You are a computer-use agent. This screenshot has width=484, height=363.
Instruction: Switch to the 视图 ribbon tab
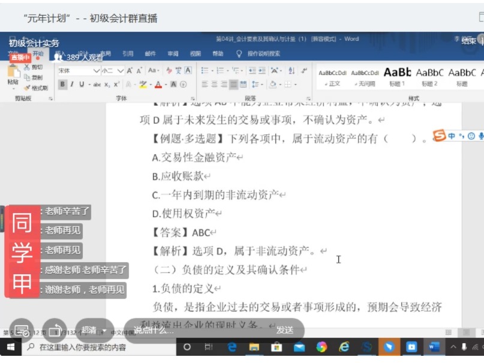coord(196,53)
